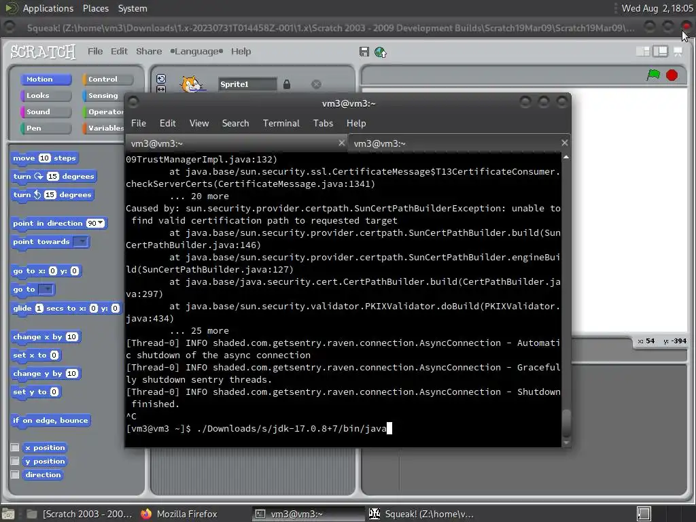Click the left-right flip rotation style button
696x522 pixels.
click(161, 89)
